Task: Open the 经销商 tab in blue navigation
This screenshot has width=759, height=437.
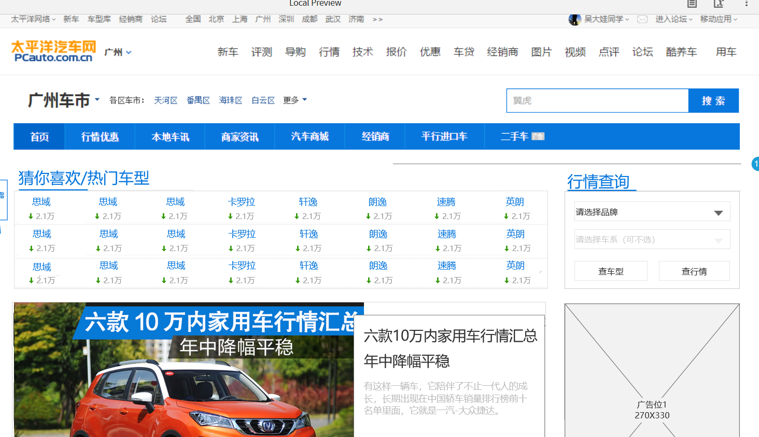Action: (x=375, y=136)
